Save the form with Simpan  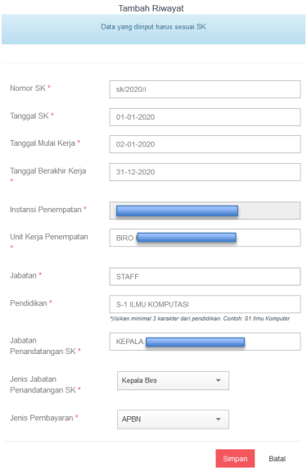click(235, 458)
